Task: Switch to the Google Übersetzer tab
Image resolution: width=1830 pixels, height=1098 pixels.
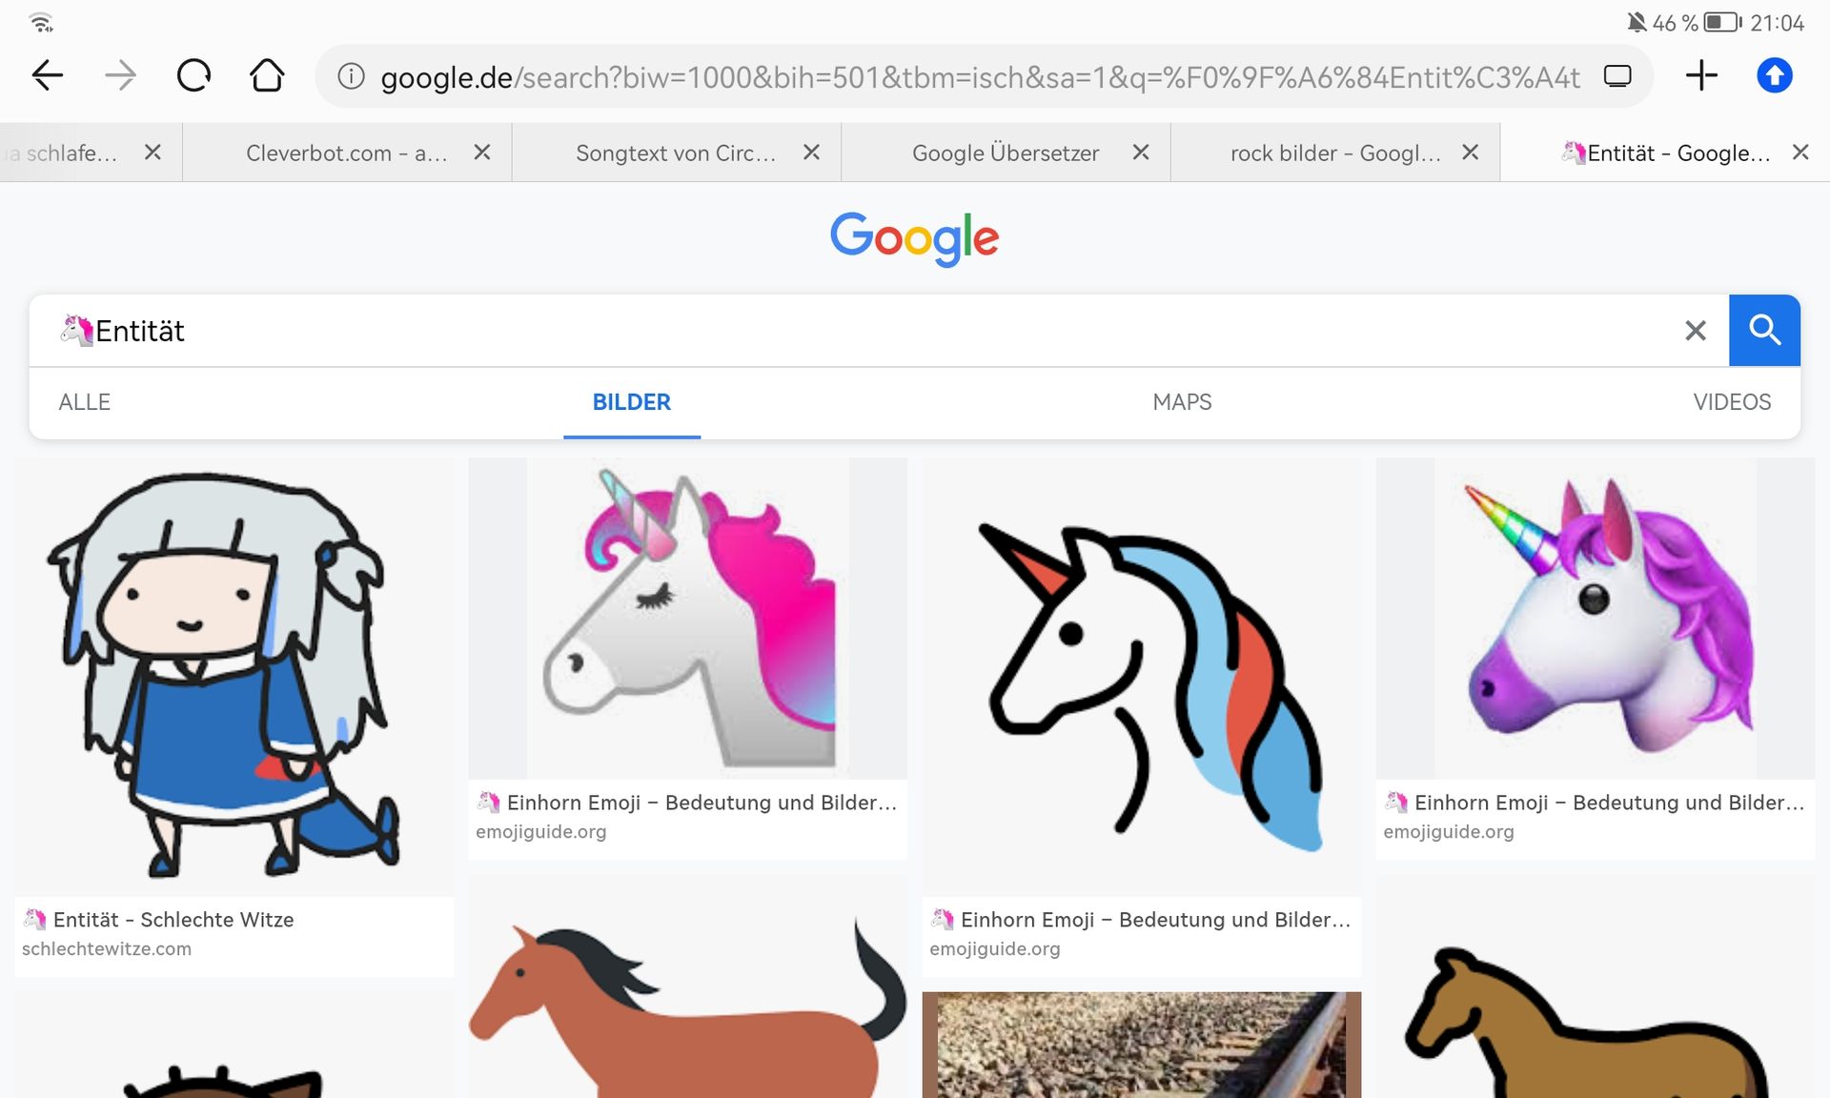Action: (1005, 152)
